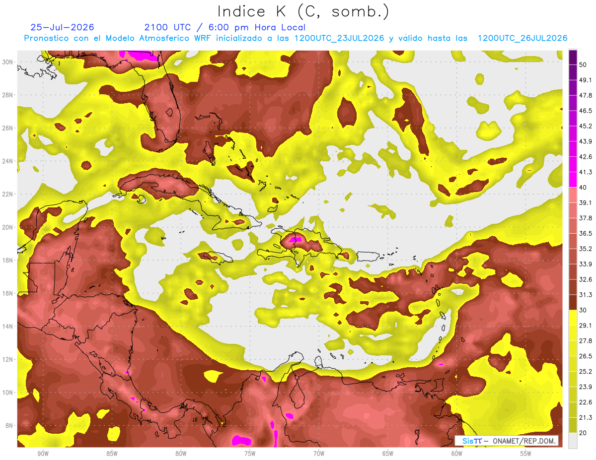Click the colorbar value 47.8
Screen dimensions: 596x460
coord(586,95)
